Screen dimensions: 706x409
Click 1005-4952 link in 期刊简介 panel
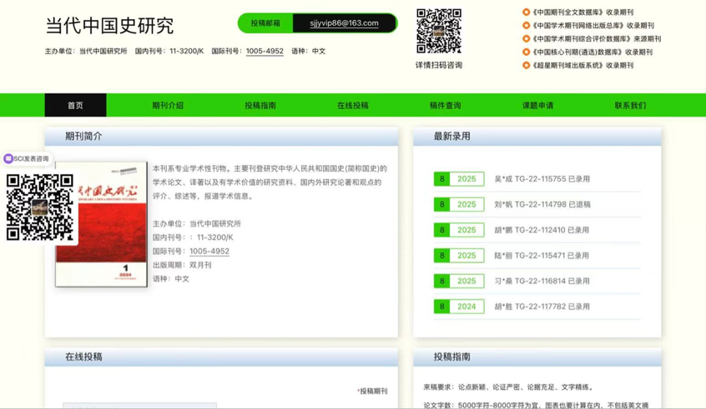click(209, 252)
